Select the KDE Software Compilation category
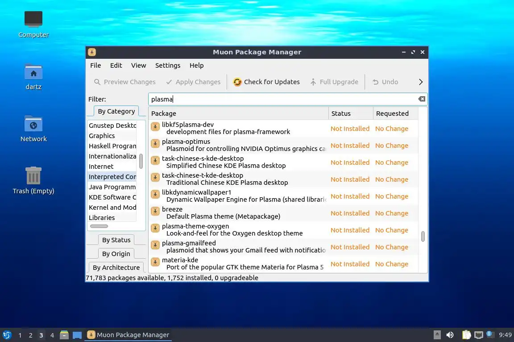 (112, 197)
